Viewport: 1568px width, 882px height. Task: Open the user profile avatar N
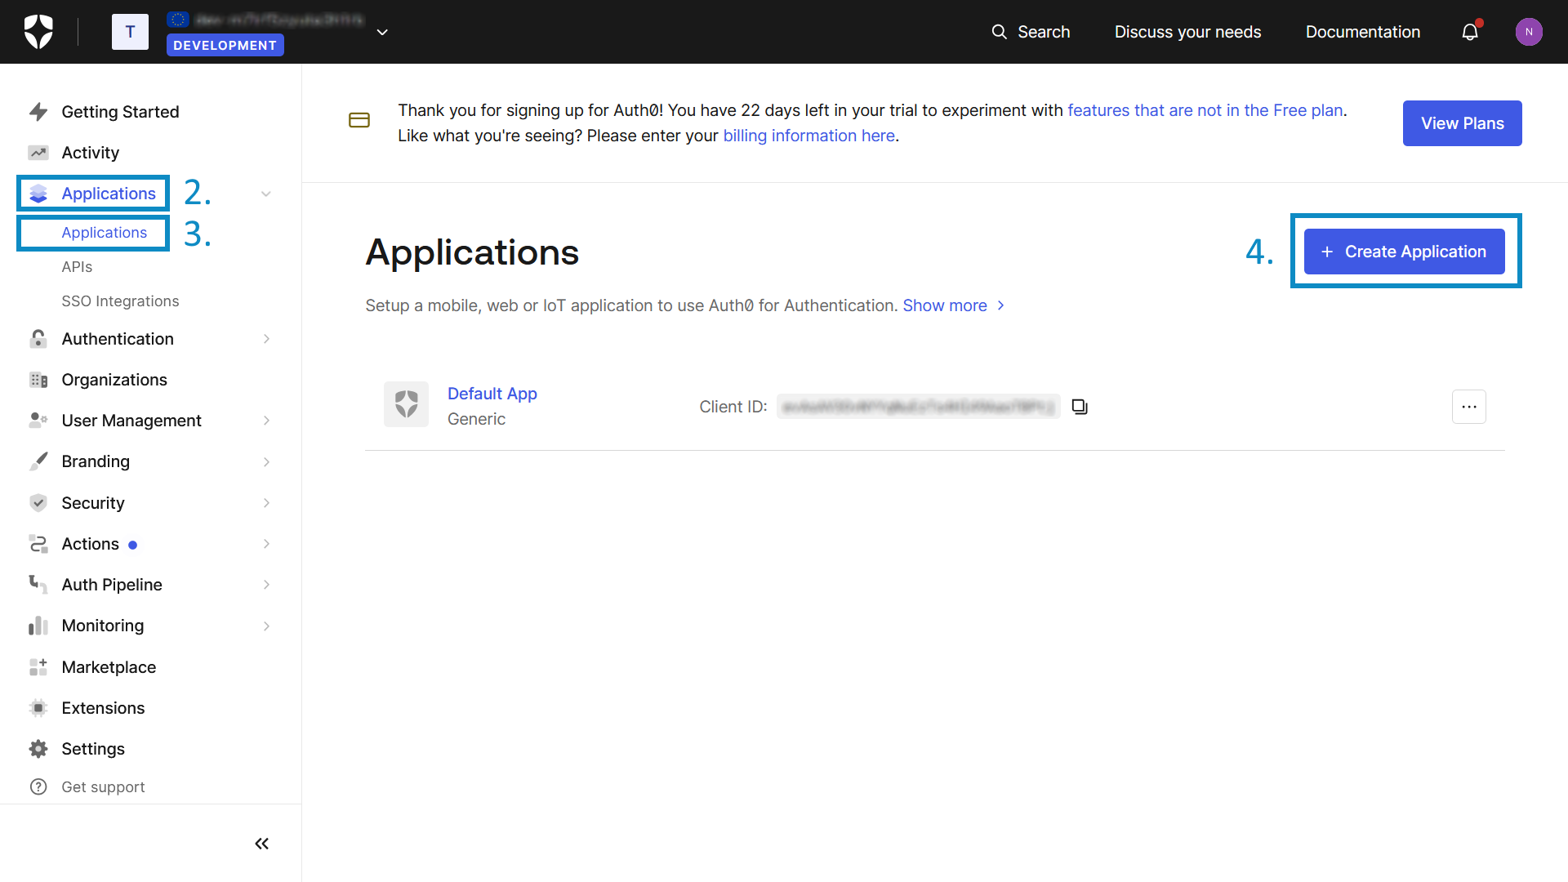(x=1529, y=32)
